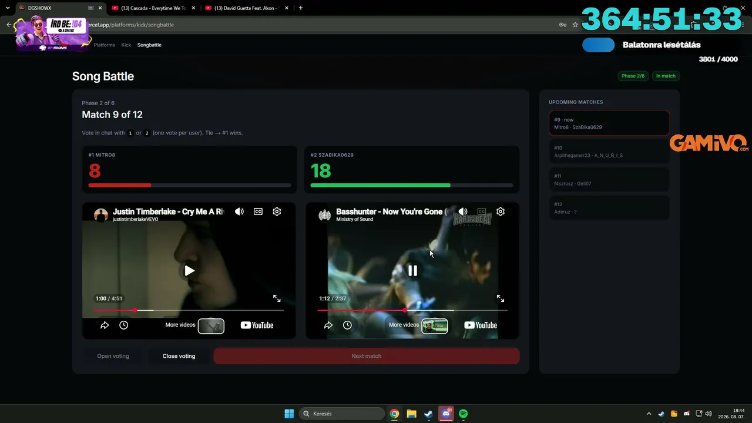Click the Ministry of Sound channel avatar
The height and width of the screenshot is (423, 752).
point(325,215)
